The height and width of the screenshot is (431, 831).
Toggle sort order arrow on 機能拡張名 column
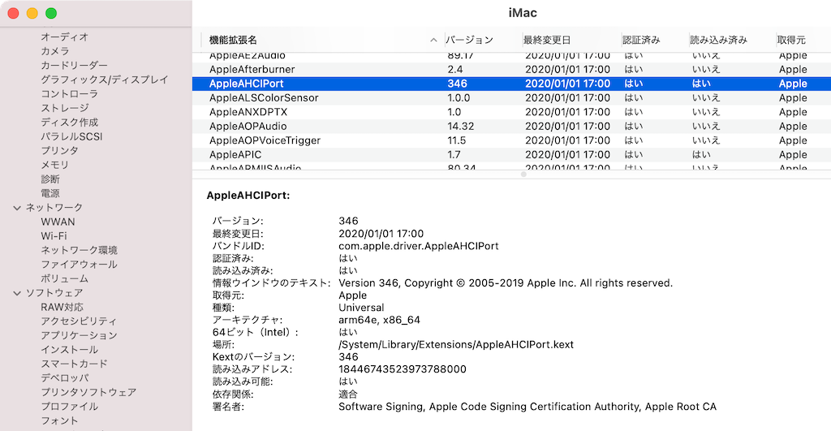point(433,41)
